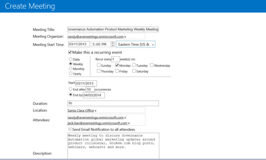The height and width of the screenshot is (160, 266).
Task: Click the recurrence Start date field
Action: 86,83
